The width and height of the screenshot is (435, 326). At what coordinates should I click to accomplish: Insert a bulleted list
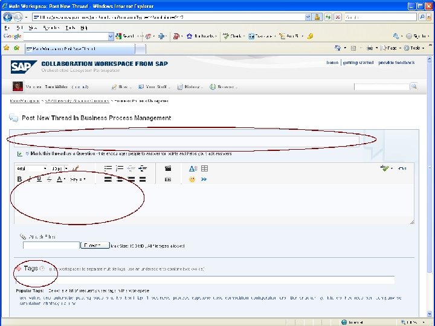click(108, 168)
